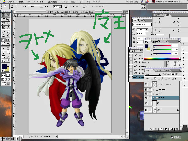The height and width of the screenshot is (141, 188).
Task: Open the Layers panel flyout menu
Action: [181, 70]
